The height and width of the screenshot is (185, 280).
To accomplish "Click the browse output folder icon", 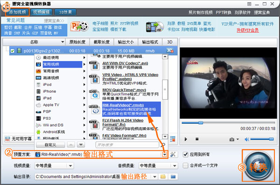I will point(163,177).
